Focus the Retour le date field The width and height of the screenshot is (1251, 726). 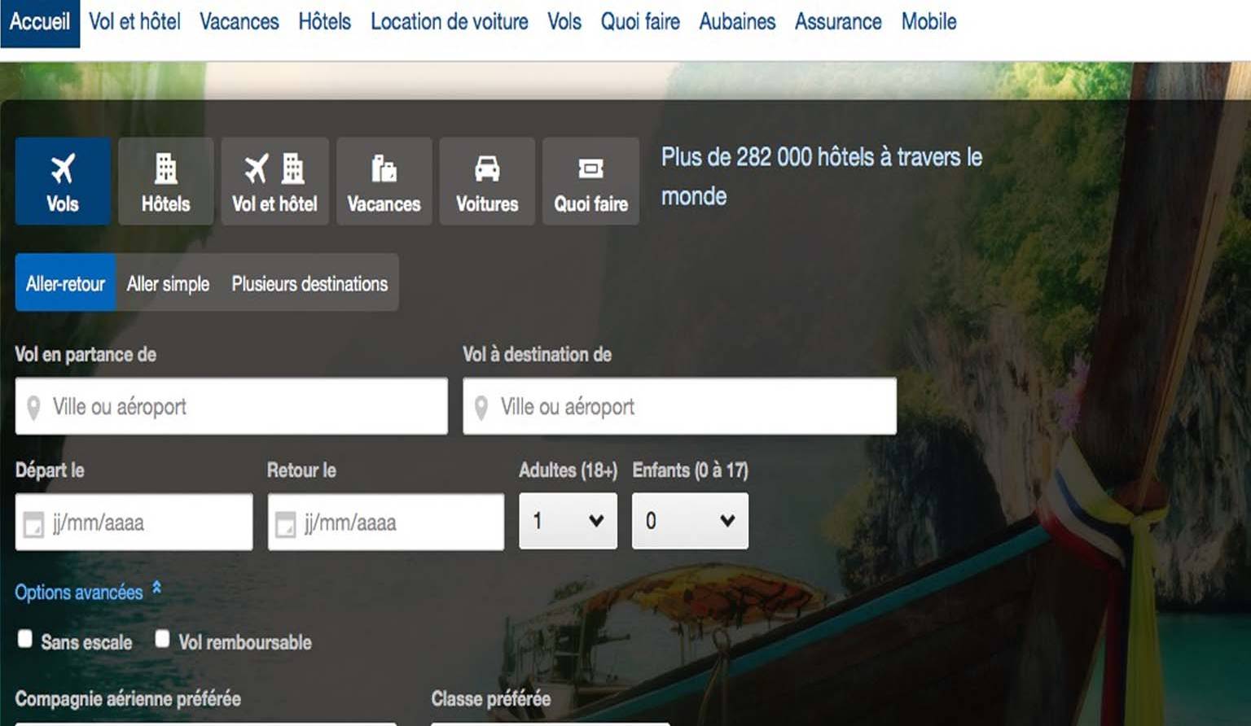(x=386, y=522)
